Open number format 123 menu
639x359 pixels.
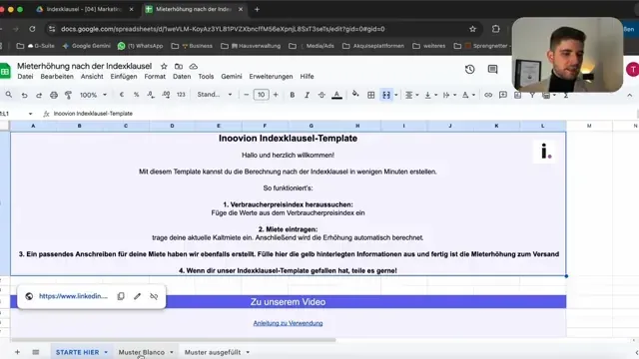click(181, 95)
